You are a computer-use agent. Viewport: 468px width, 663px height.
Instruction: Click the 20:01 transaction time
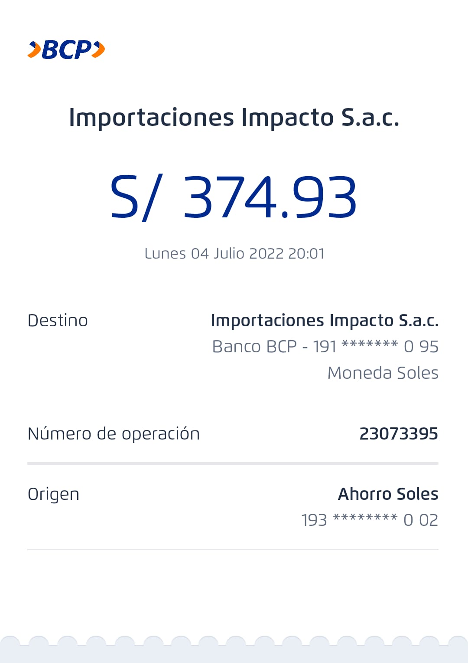click(x=306, y=253)
